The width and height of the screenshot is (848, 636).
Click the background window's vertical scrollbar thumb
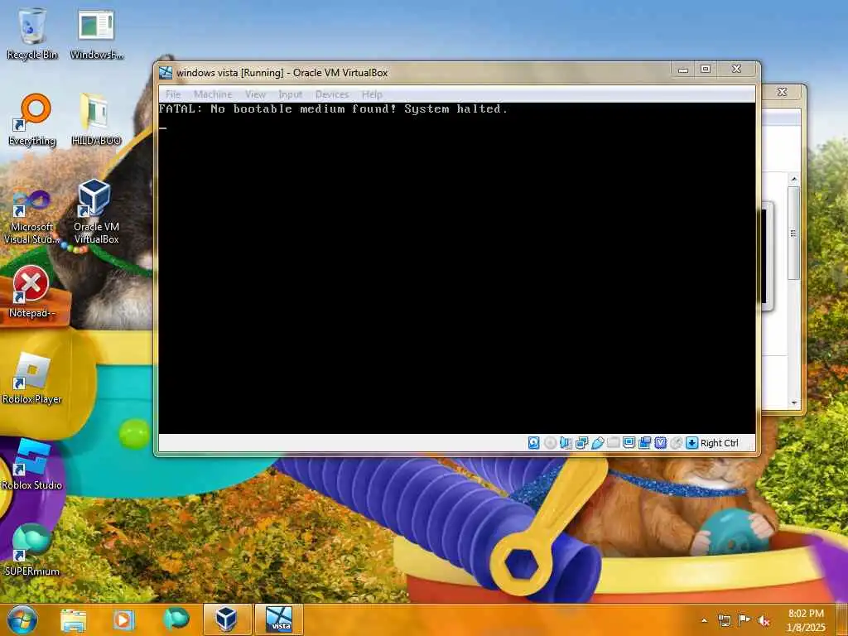(x=794, y=233)
